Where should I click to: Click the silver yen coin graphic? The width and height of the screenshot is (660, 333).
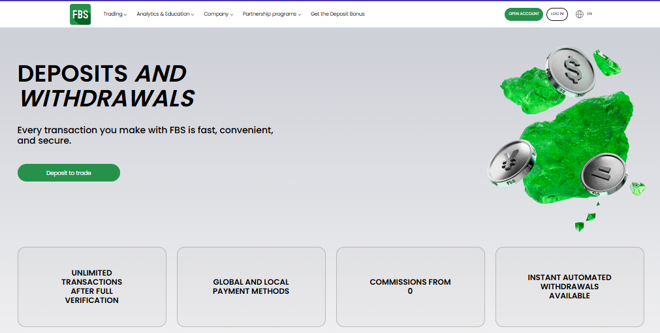[x=512, y=163]
